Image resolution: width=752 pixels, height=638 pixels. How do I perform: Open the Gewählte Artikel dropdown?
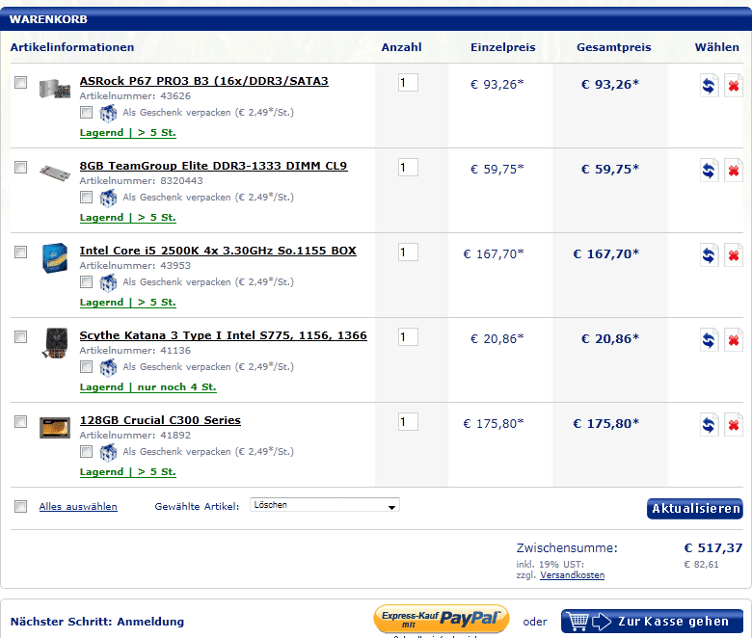(x=324, y=505)
